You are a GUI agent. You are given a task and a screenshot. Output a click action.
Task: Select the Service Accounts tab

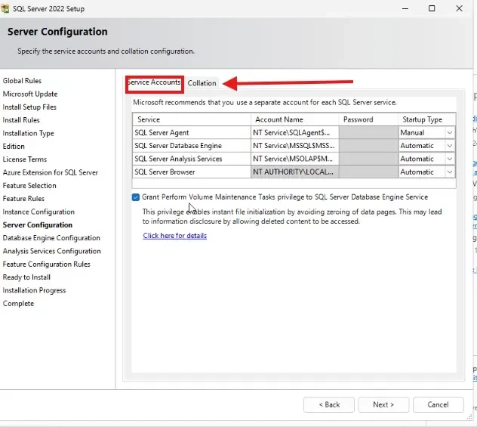pos(154,82)
